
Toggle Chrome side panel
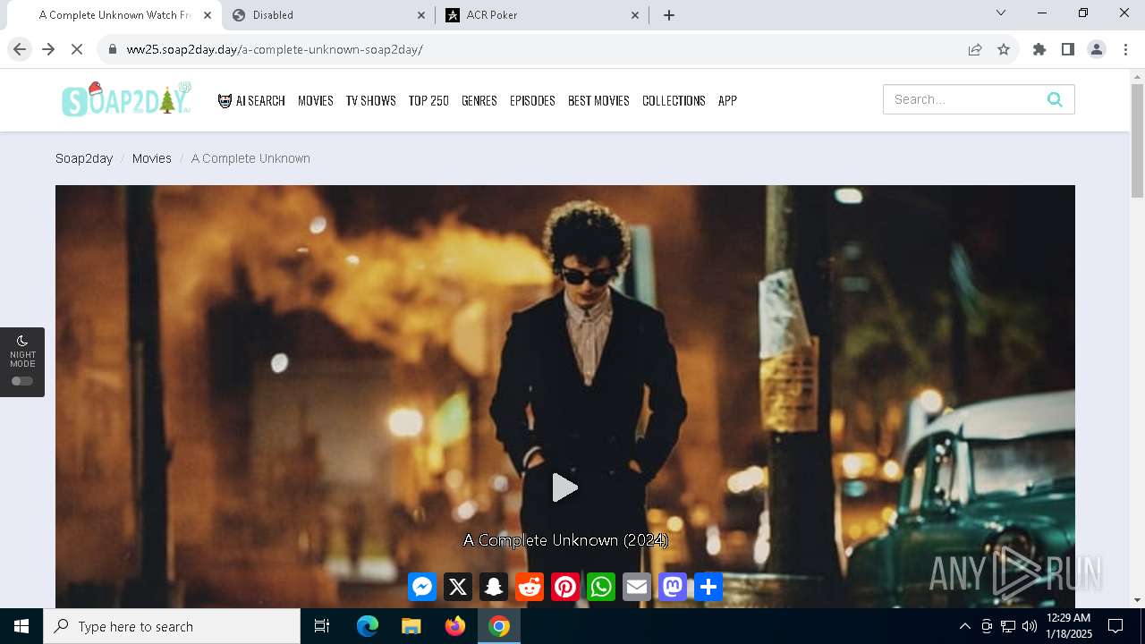coord(1068,49)
